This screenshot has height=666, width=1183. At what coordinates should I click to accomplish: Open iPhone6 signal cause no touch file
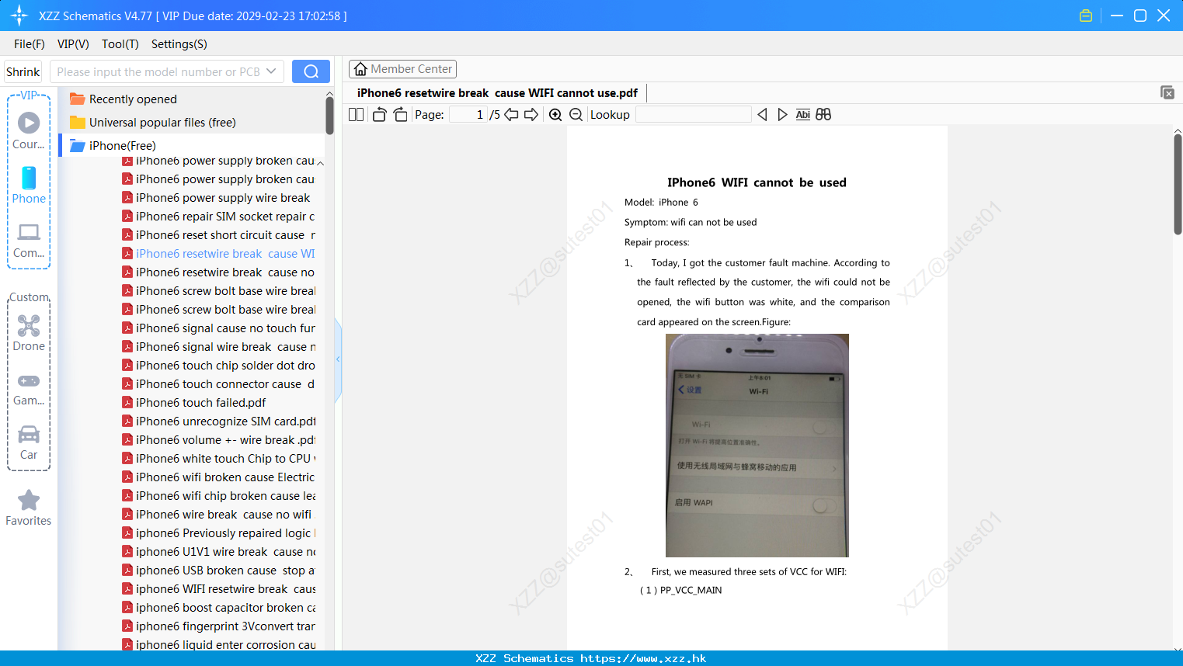(218, 328)
